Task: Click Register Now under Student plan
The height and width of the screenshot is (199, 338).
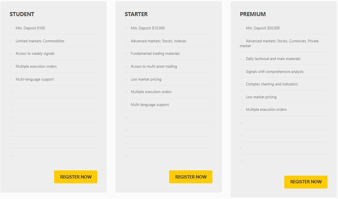Action: point(76,177)
